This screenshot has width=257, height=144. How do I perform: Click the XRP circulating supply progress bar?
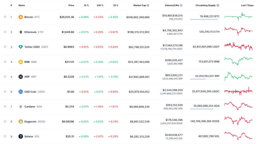pyautogui.click(x=205, y=79)
